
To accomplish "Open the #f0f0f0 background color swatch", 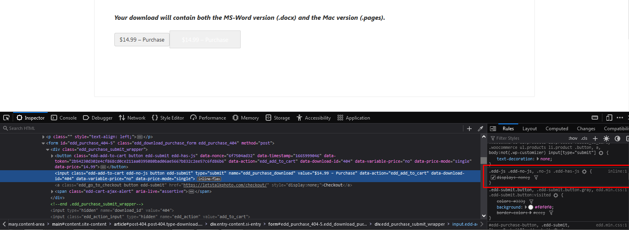I will (531, 207).
